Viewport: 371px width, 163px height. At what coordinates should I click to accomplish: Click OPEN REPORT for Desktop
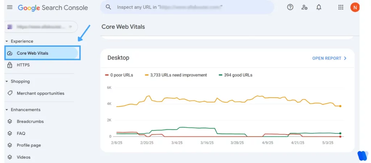pos(329,58)
